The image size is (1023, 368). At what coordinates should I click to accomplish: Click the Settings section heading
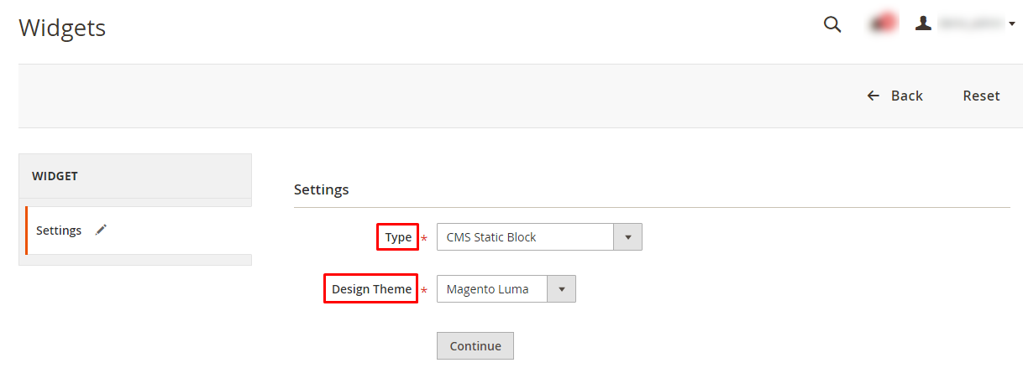321,189
